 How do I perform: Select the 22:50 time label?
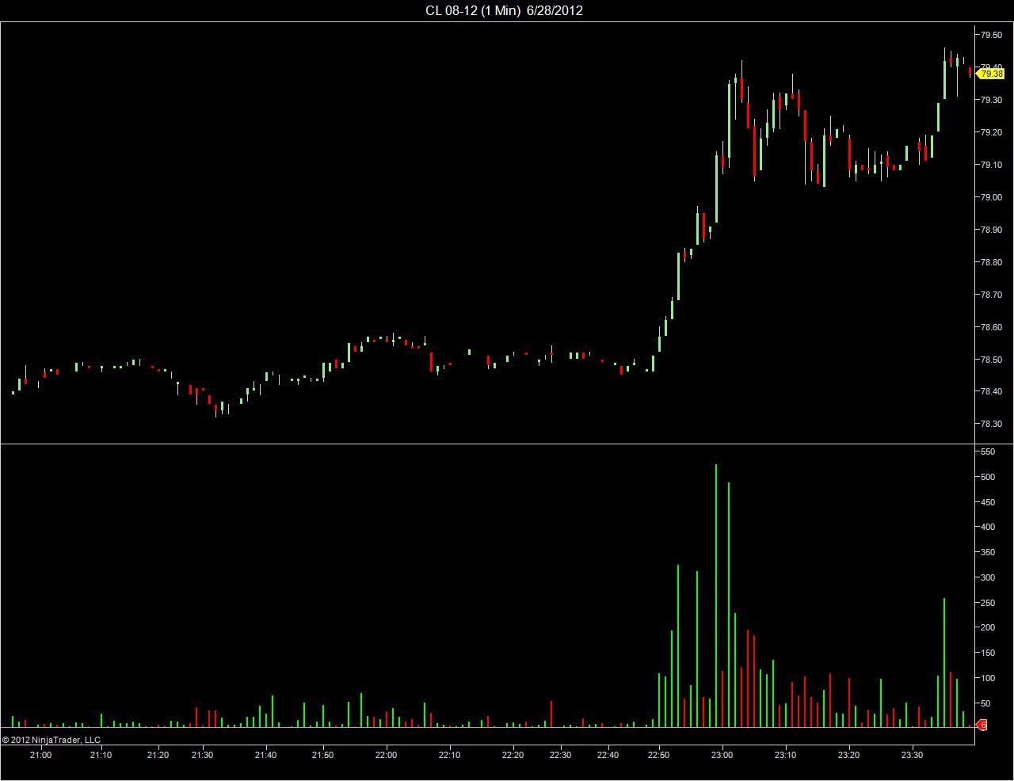(x=659, y=755)
